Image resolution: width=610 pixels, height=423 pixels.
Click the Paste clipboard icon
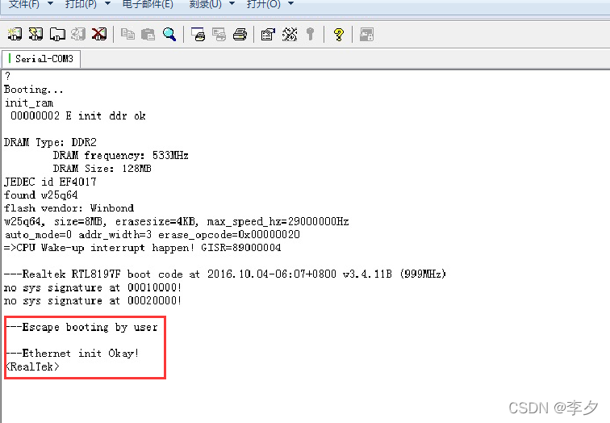coord(148,34)
